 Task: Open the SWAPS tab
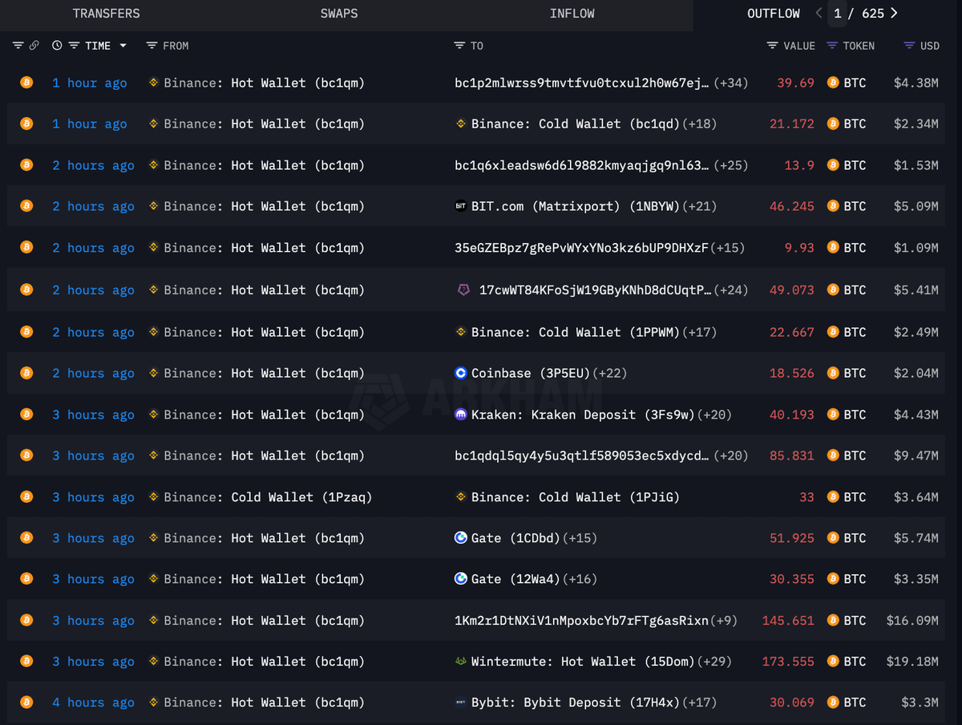click(339, 14)
